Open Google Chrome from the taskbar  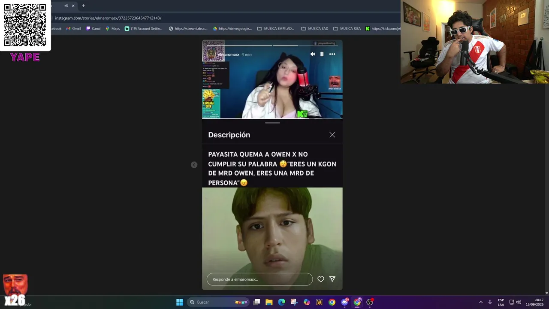(x=332, y=302)
